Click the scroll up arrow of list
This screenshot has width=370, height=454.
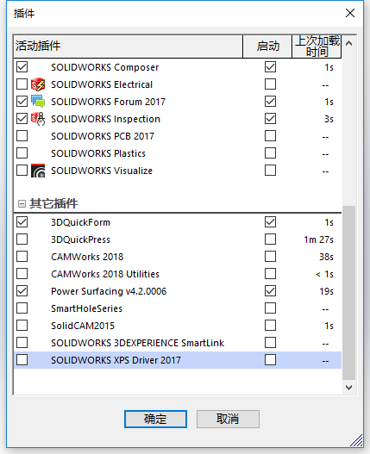(x=349, y=43)
